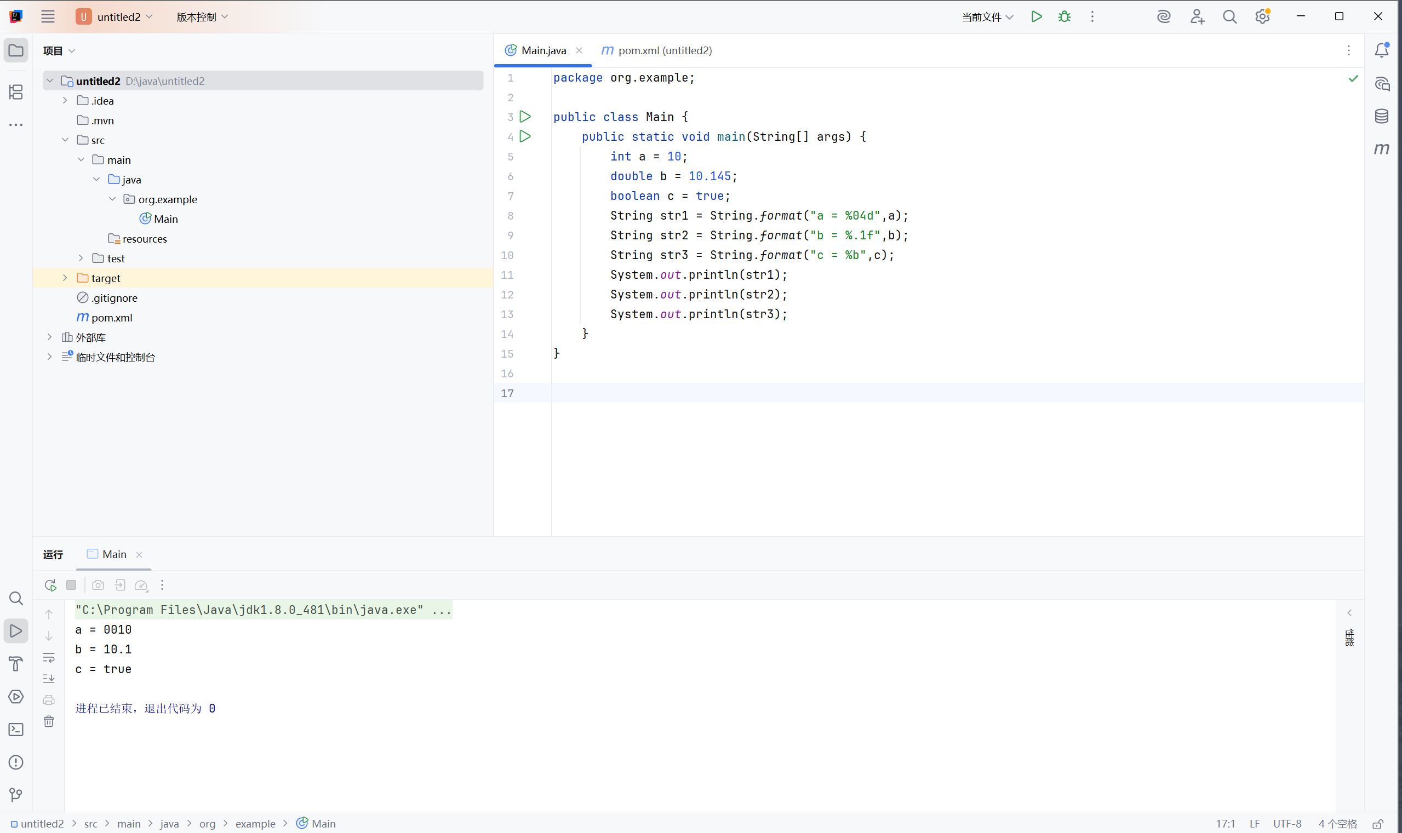Select pom.xml in project tree
1402x833 pixels.
tap(105, 317)
